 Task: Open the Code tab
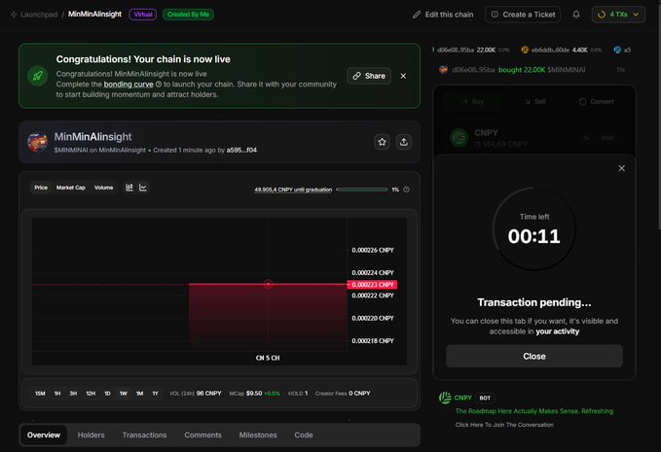tap(304, 435)
